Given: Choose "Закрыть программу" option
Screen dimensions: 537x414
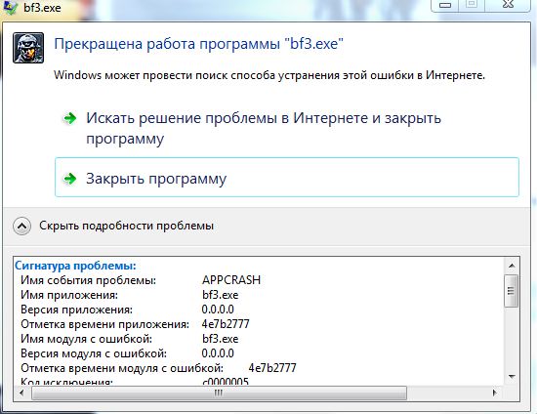Looking at the screenshot, I should [x=287, y=178].
